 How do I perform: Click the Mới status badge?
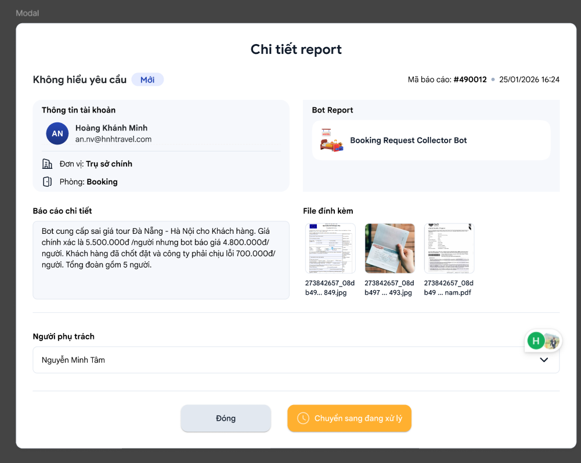pos(147,79)
